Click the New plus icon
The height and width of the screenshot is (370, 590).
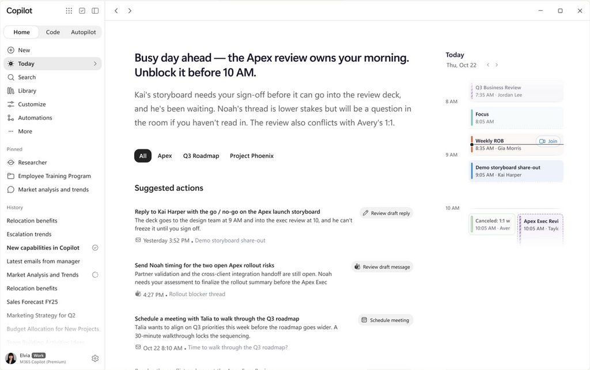tap(11, 50)
